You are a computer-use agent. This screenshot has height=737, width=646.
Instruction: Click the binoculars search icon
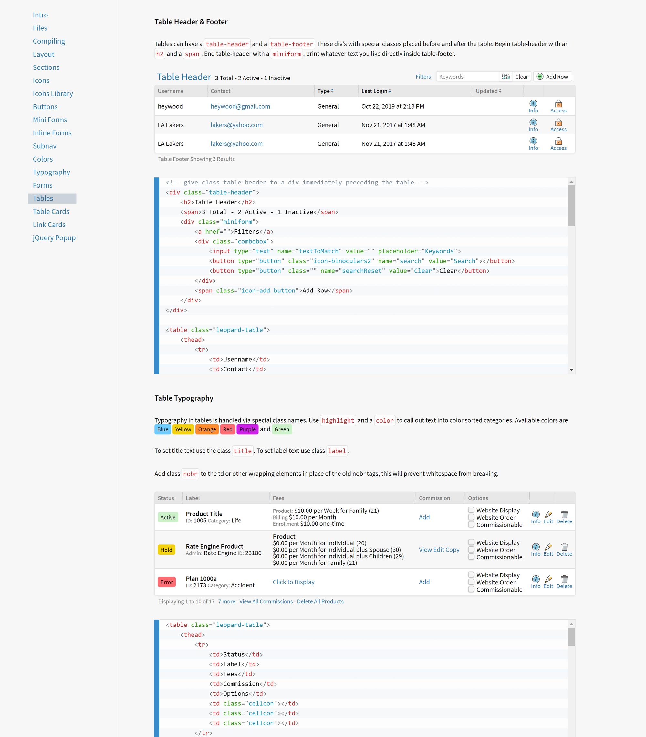click(505, 77)
